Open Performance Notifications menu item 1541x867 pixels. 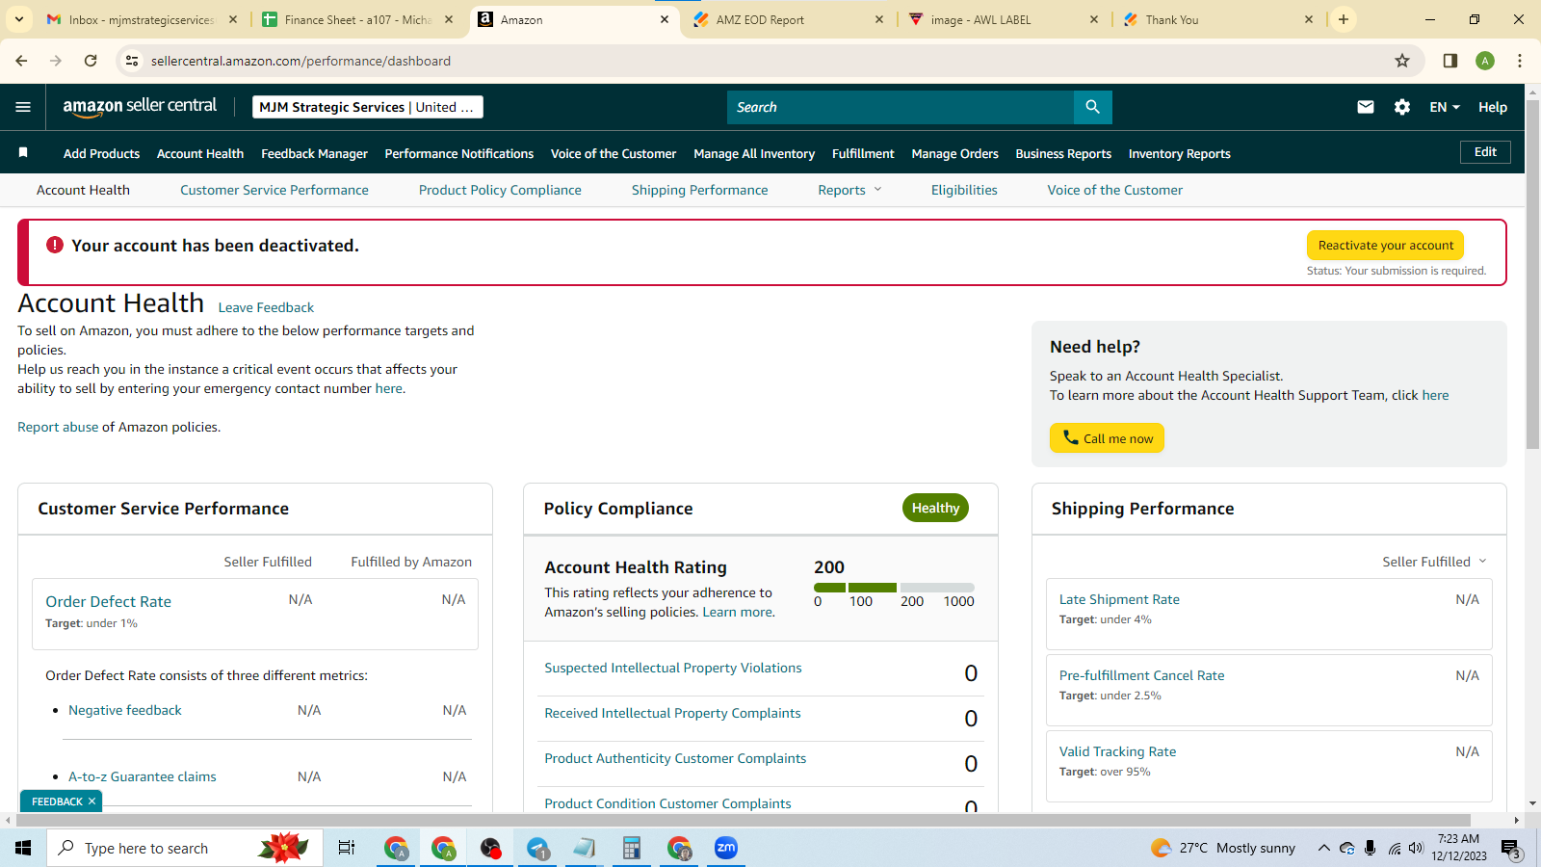(458, 153)
